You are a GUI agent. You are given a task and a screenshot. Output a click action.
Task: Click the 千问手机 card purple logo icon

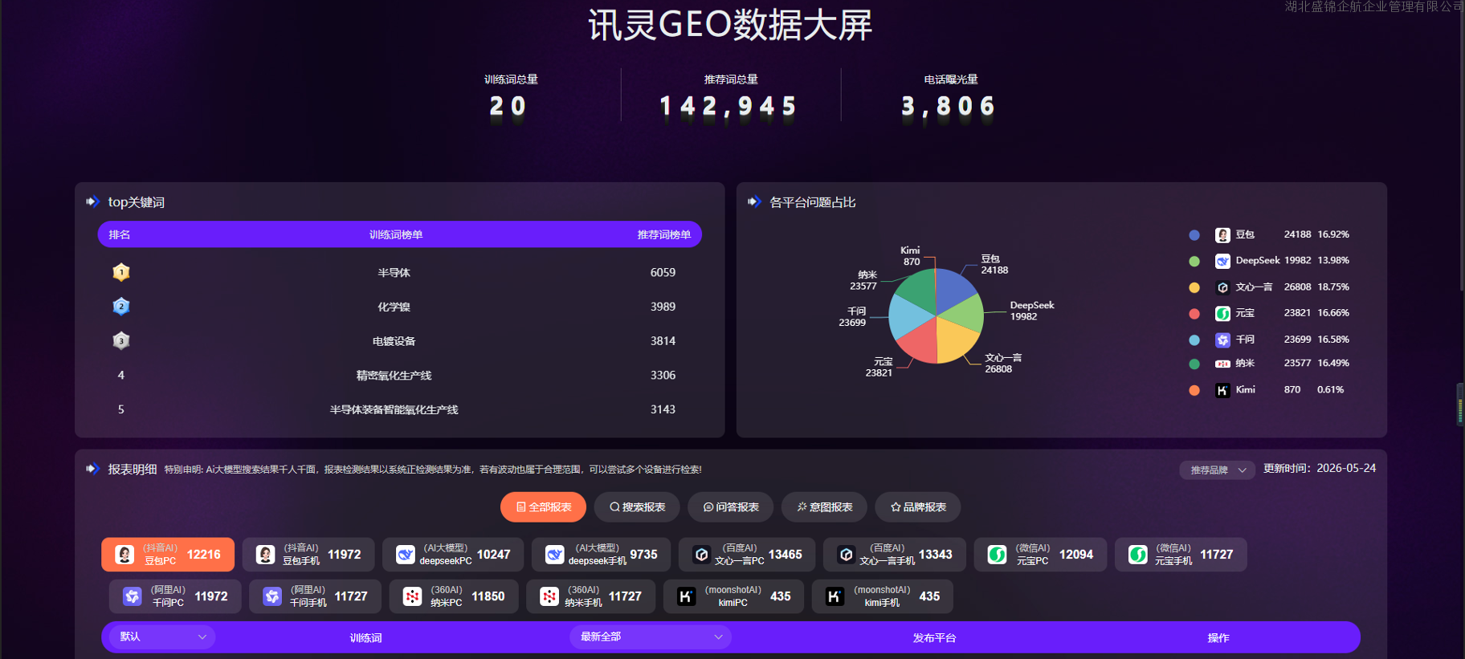272,596
